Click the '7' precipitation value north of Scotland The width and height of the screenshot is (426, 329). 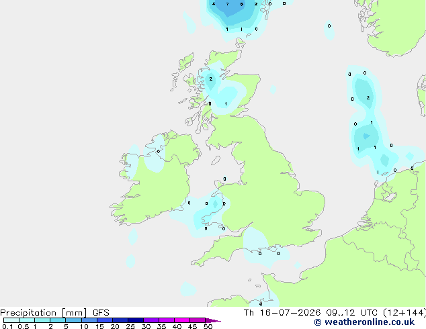click(x=227, y=4)
